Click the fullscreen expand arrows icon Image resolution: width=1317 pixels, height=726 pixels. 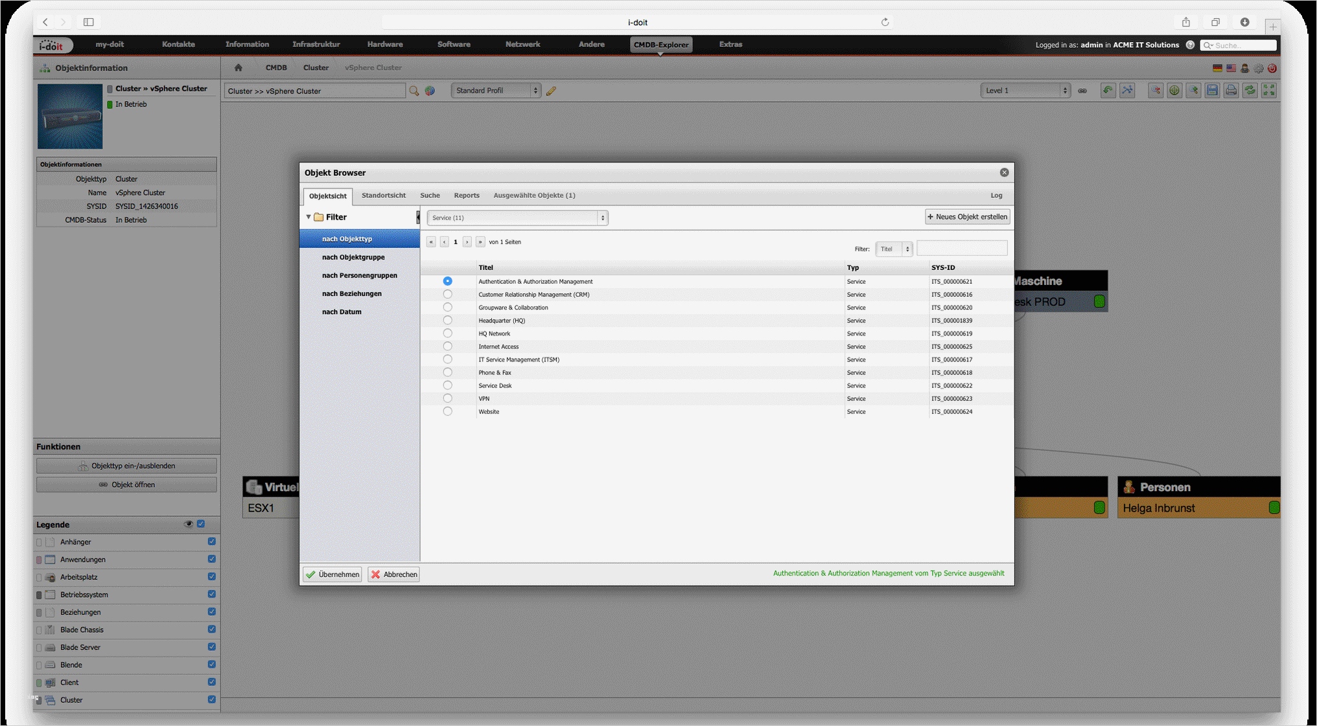(1268, 91)
